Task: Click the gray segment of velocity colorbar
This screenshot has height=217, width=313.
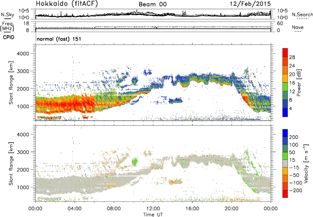Action: (285, 163)
